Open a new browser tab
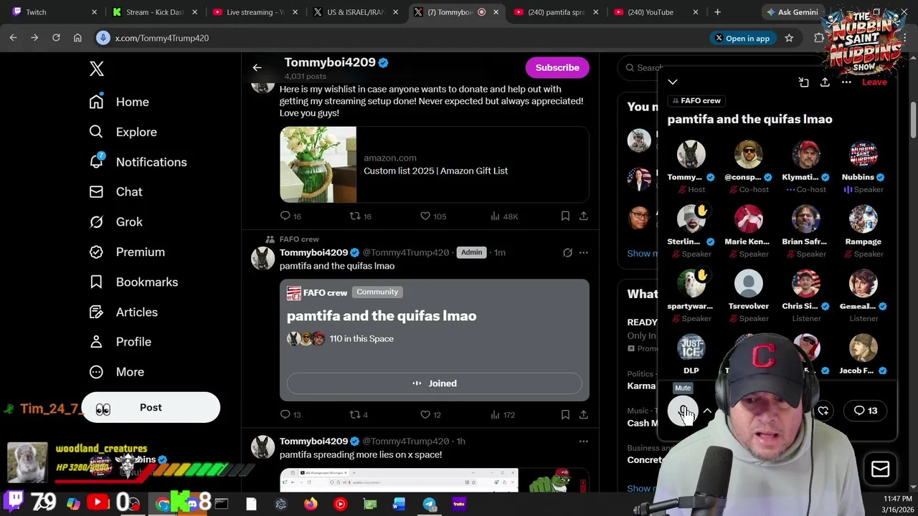The image size is (918, 516). [x=717, y=12]
